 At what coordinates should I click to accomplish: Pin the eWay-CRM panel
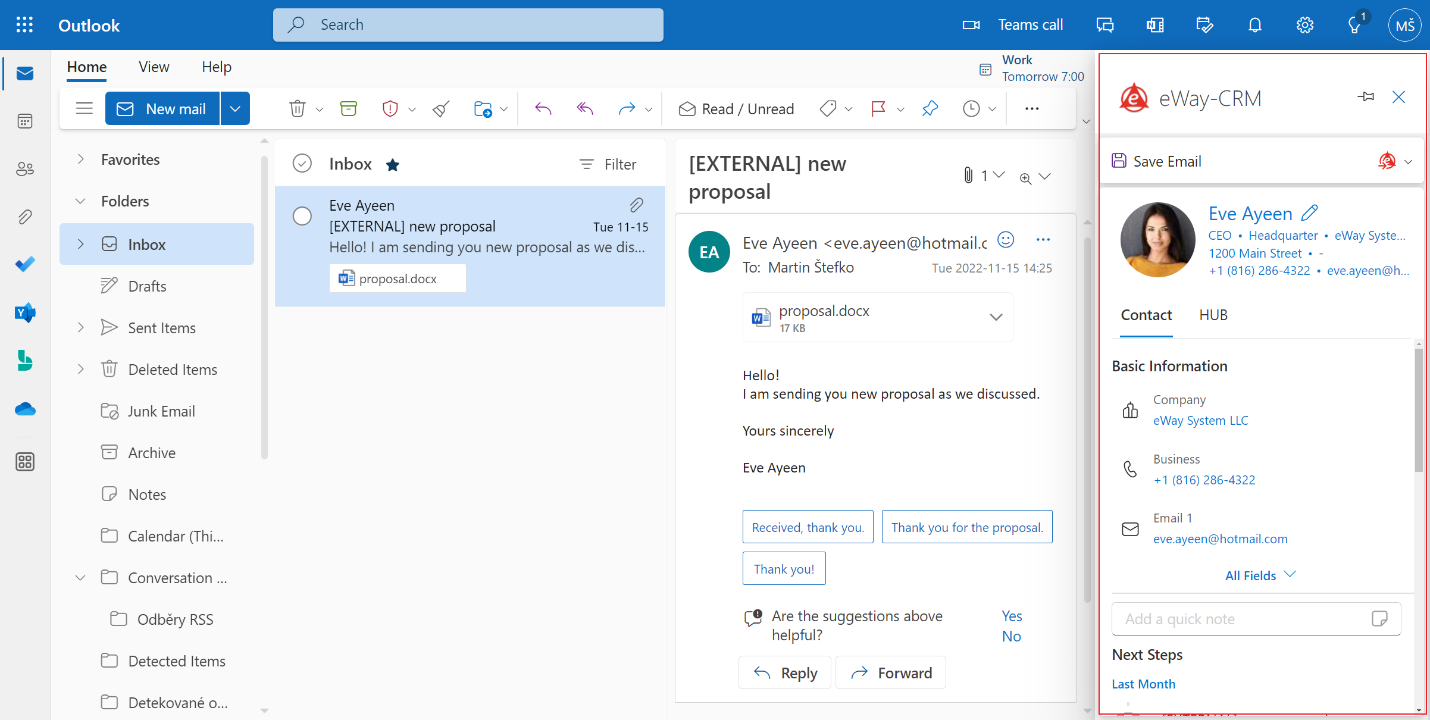(x=1366, y=97)
